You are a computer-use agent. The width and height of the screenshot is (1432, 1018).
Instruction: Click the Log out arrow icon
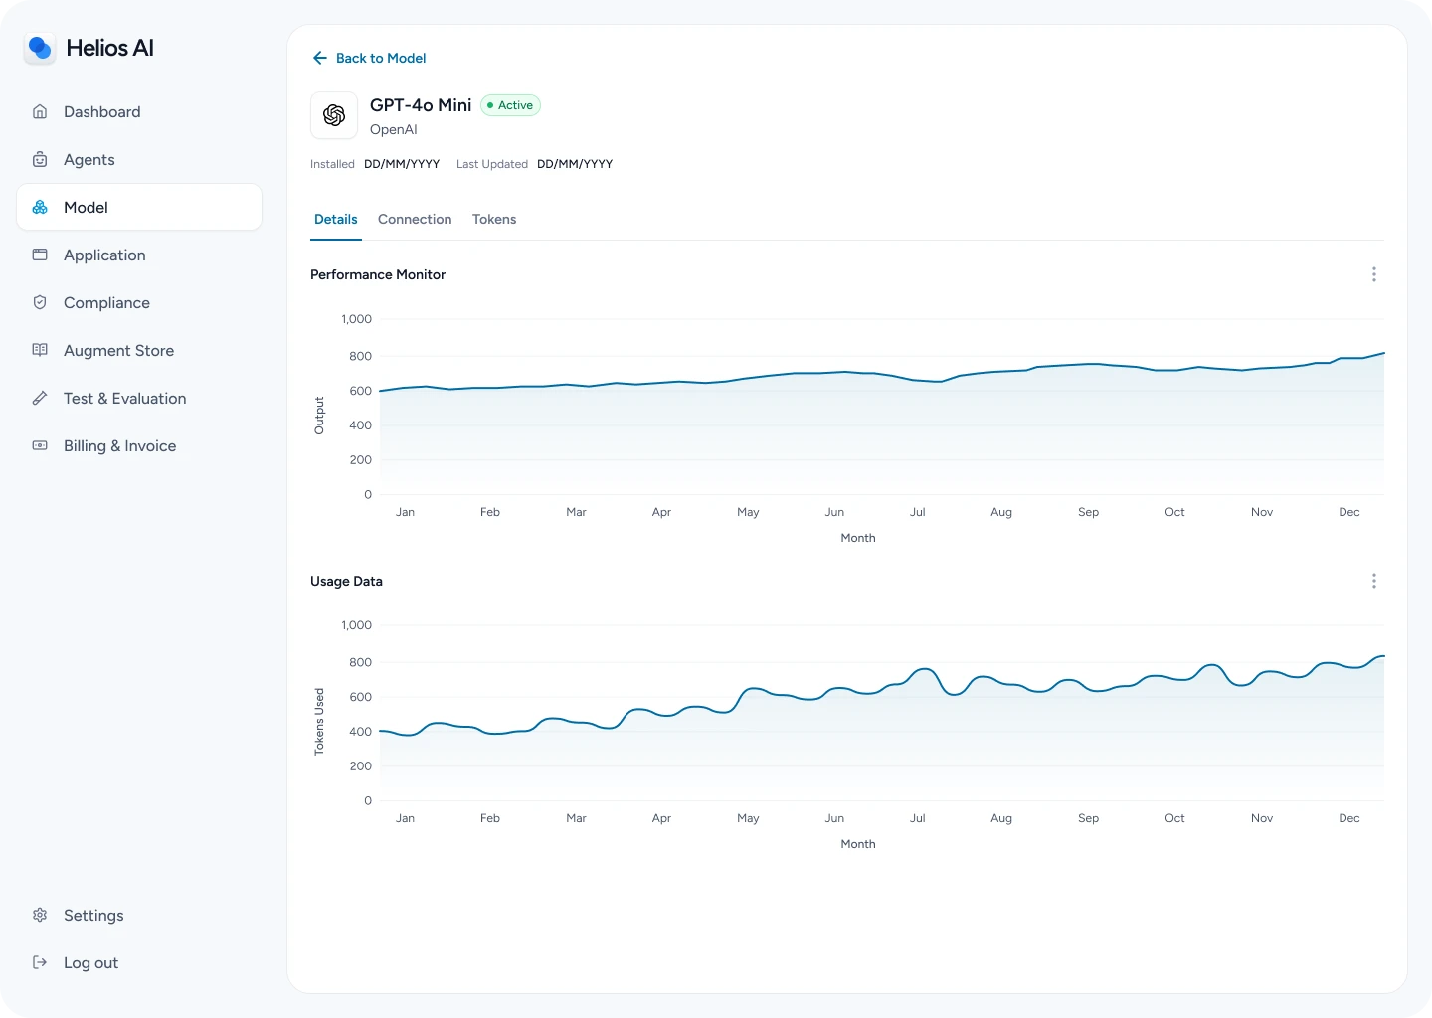click(40, 963)
